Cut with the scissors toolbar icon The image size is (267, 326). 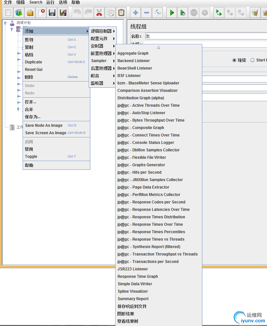[99, 13]
